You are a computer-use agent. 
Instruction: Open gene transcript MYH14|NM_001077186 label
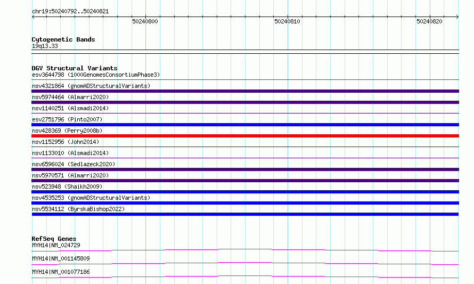[61, 272]
